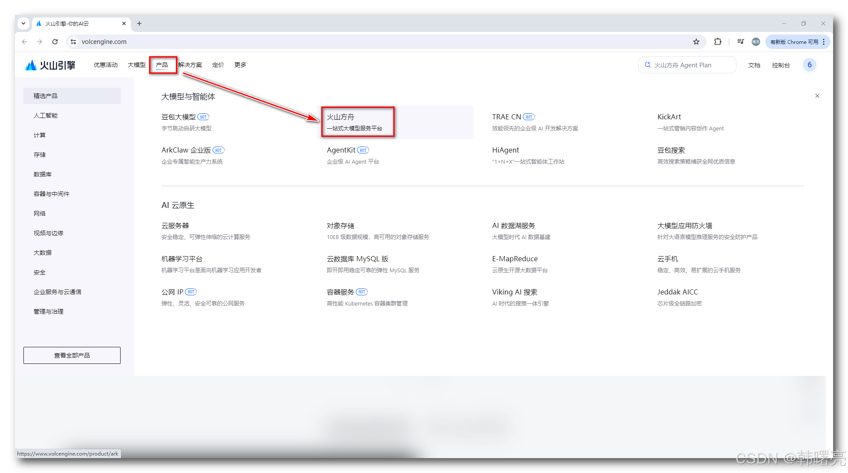Open 文档 link in header

pos(754,65)
